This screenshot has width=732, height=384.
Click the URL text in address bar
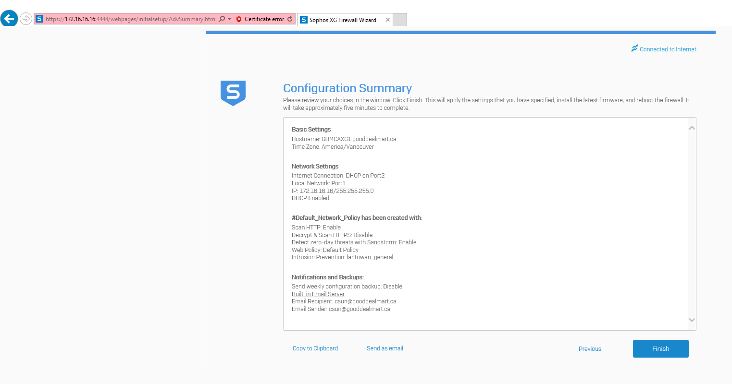point(131,19)
